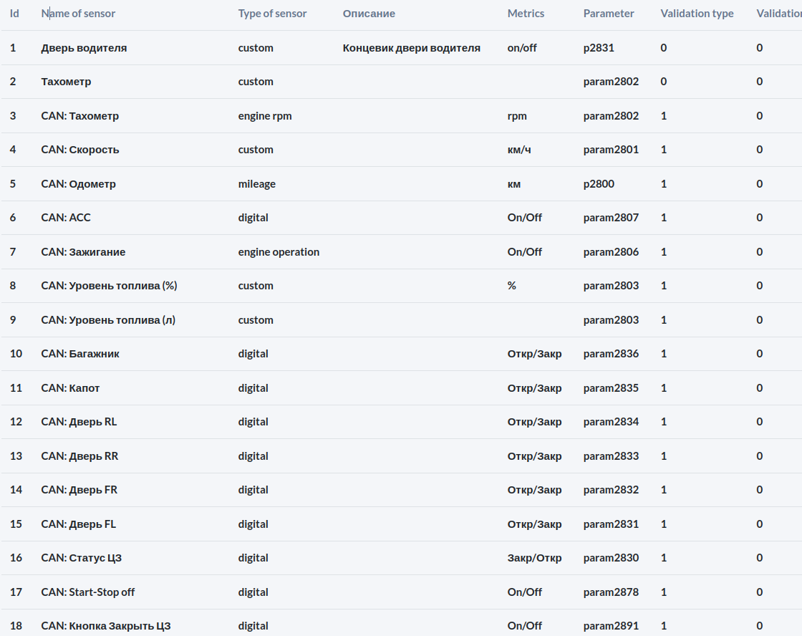
Task: Select the 'Дверь водителя' sensor row name
Action: click(84, 48)
